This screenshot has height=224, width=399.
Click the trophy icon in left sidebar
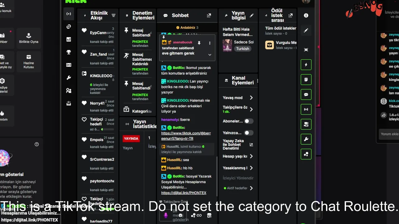point(69,52)
